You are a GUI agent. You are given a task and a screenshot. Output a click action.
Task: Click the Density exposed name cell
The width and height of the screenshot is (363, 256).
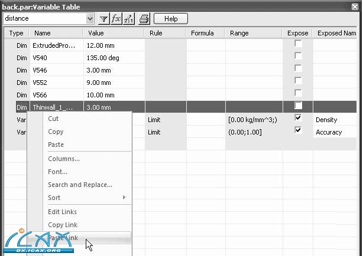(x=335, y=120)
